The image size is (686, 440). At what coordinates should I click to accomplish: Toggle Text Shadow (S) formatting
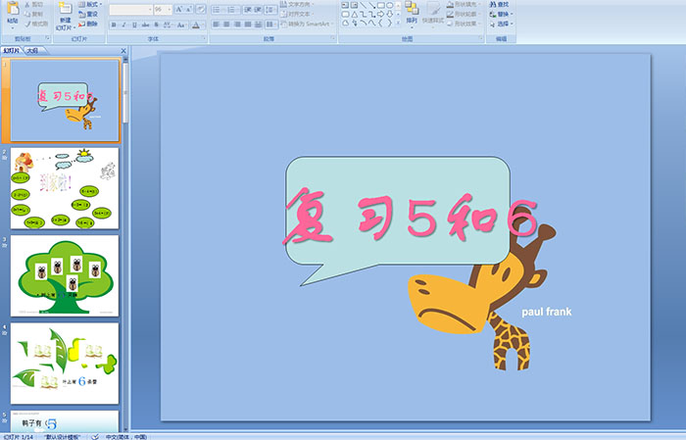point(156,24)
